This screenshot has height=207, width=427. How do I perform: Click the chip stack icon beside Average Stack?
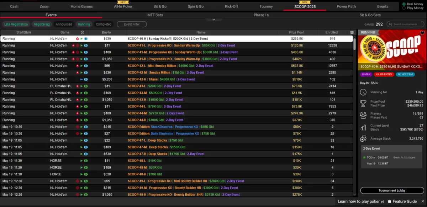(363, 139)
